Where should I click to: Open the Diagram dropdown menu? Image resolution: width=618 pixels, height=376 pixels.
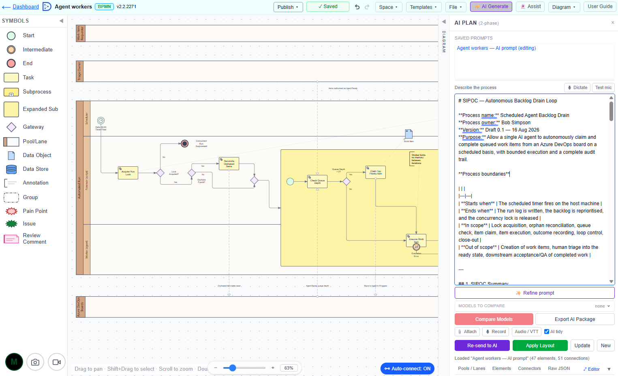[x=564, y=7]
